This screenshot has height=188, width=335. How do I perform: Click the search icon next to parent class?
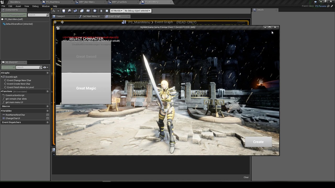click(328, 6)
